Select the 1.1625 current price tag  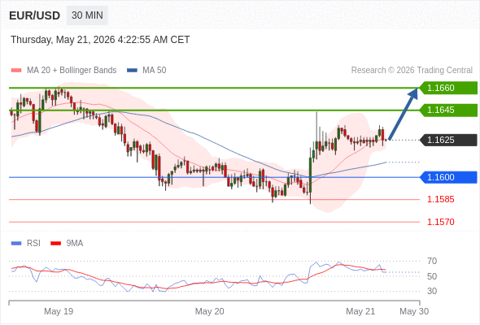(448, 140)
